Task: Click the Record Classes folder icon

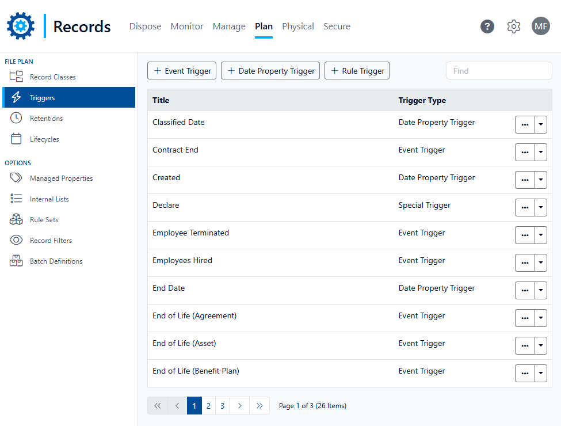Action: 17,77
